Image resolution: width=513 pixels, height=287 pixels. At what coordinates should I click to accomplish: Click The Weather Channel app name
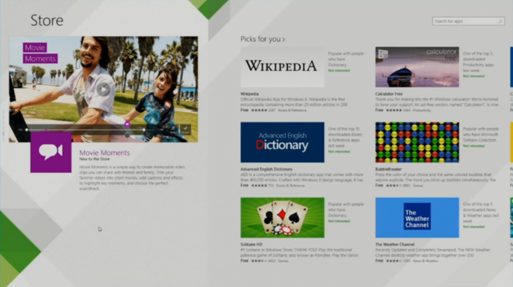pyautogui.click(x=395, y=244)
